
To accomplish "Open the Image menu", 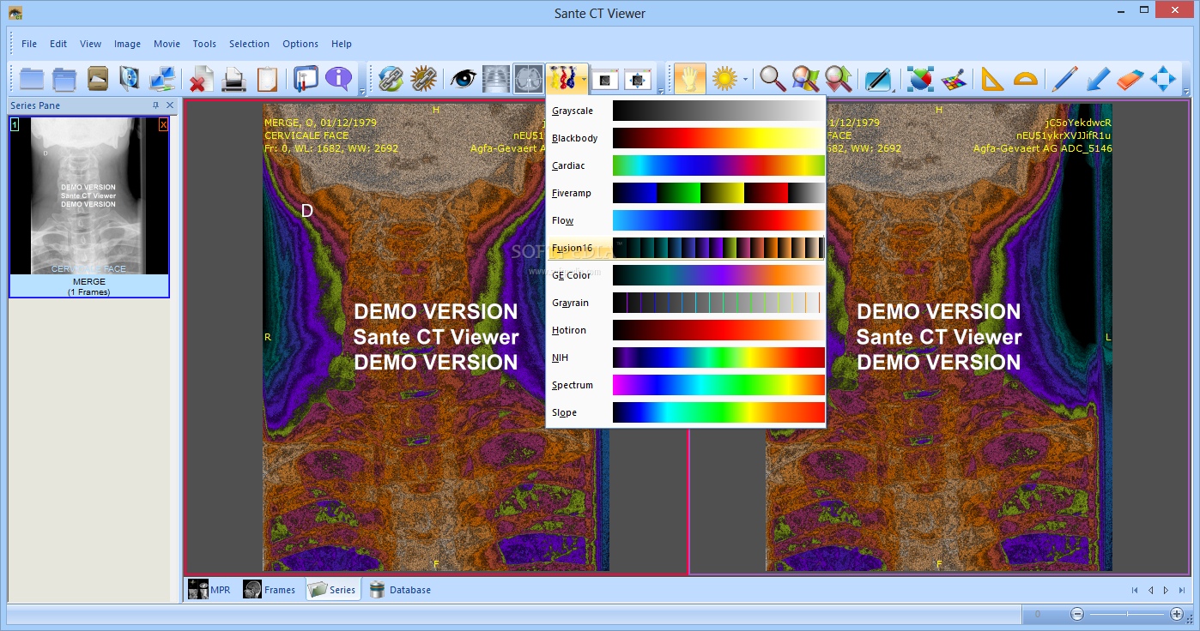I will click(x=127, y=44).
